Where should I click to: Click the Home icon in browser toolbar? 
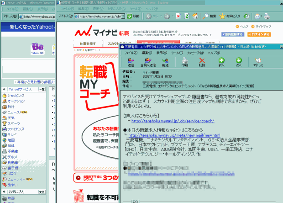[195, 16]
